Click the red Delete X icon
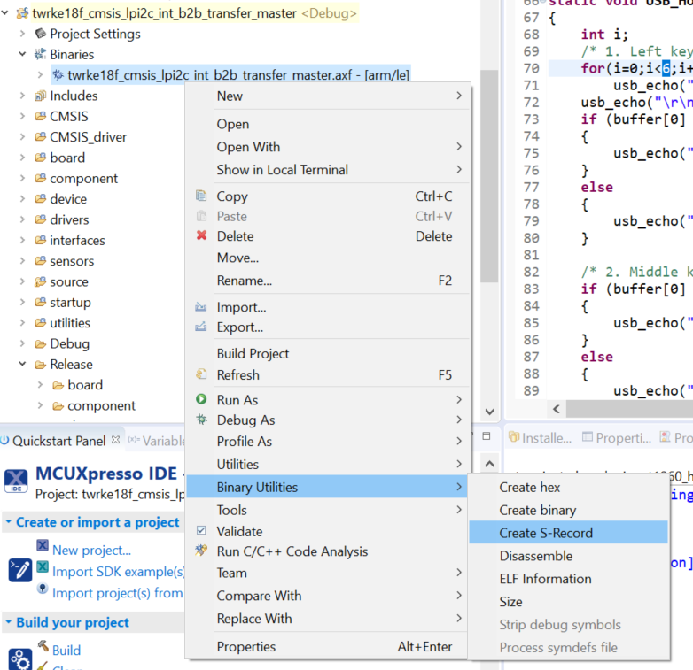 (x=201, y=235)
